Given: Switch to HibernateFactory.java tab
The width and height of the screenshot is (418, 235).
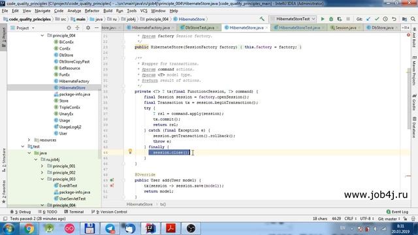Looking at the screenshot, I should click(x=150, y=27).
